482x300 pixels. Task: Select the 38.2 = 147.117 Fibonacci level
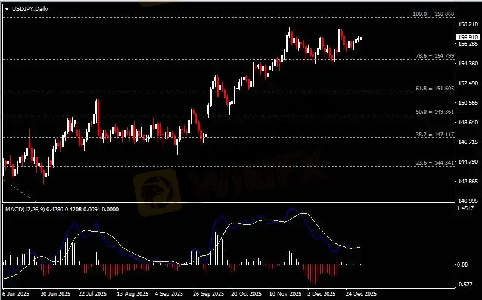pos(435,135)
